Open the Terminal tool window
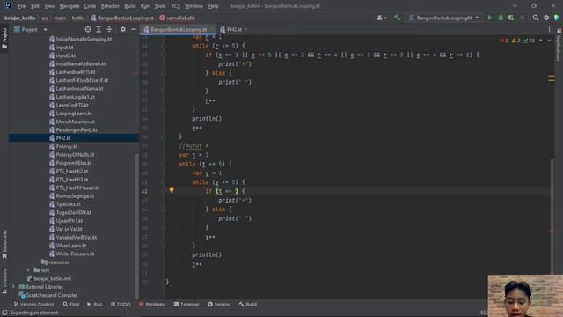The height and width of the screenshot is (317, 563). tap(186, 305)
